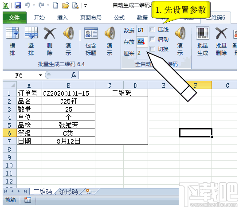Screen dimensions: 239x207
Task: Open the redo history dropdown arrow
Action: [48, 5]
